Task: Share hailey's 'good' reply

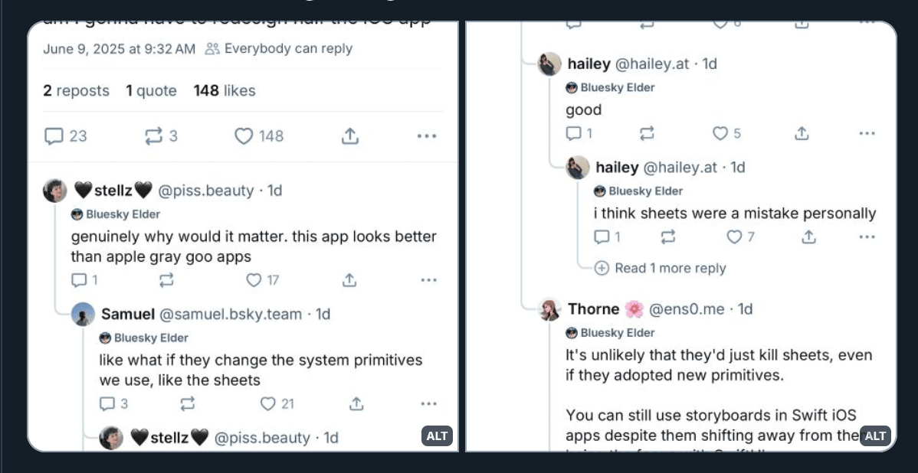Action: (x=802, y=133)
